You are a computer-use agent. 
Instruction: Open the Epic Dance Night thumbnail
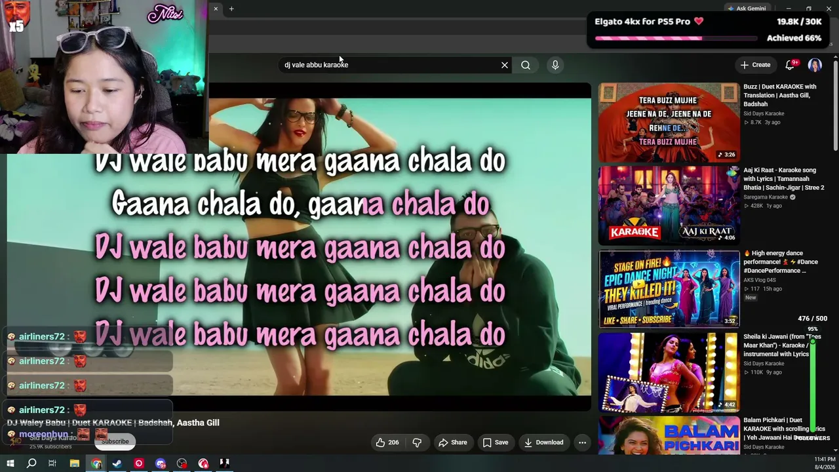tap(669, 288)
